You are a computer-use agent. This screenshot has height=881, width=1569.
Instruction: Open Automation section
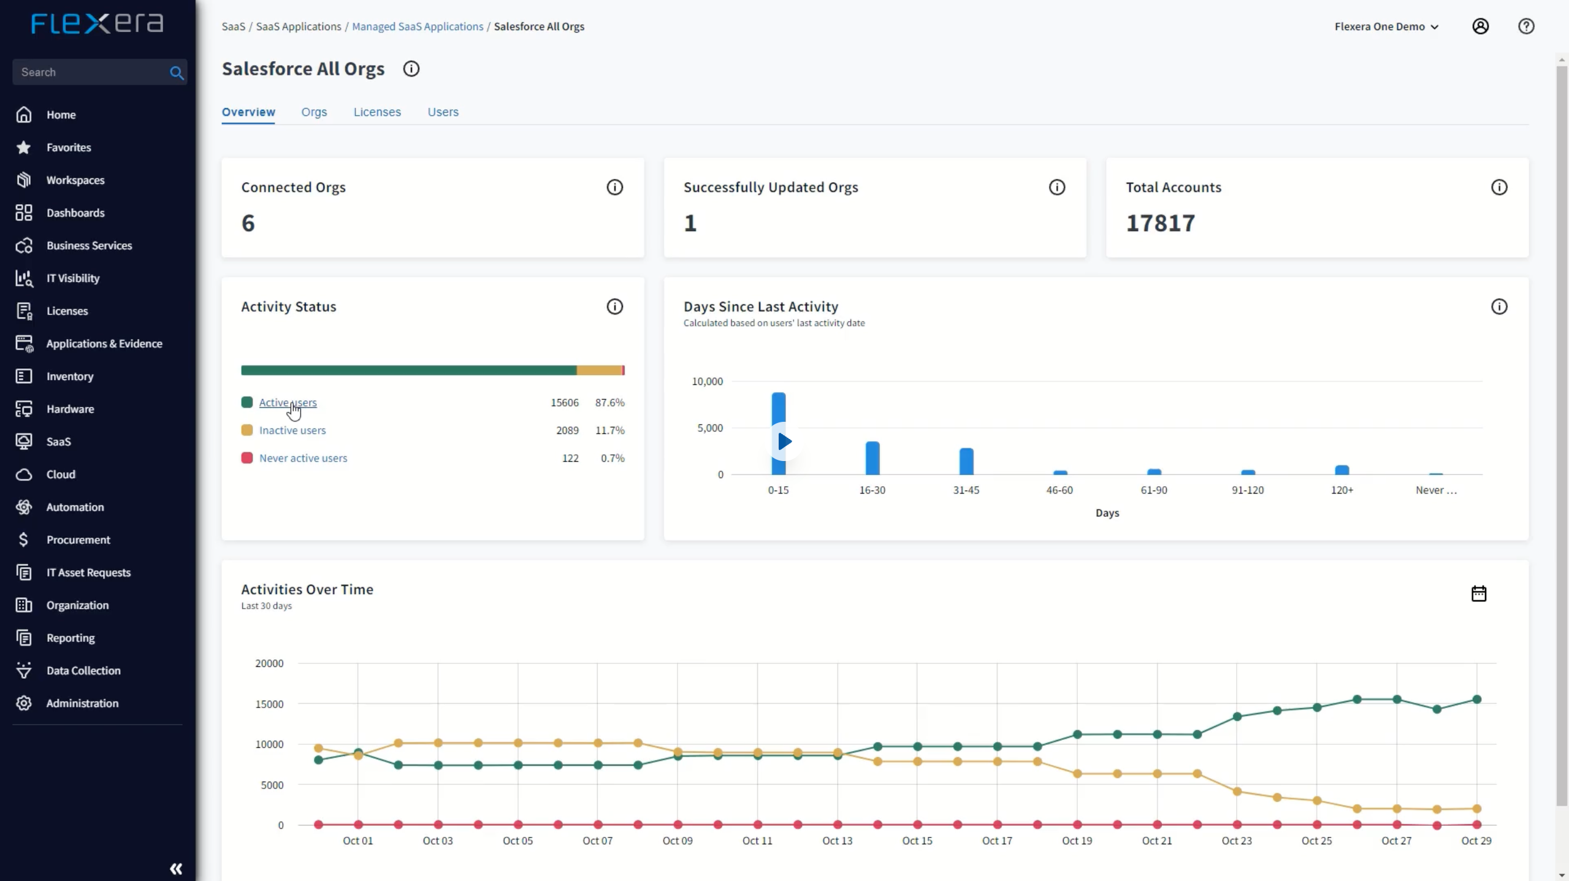click(75, 507)
